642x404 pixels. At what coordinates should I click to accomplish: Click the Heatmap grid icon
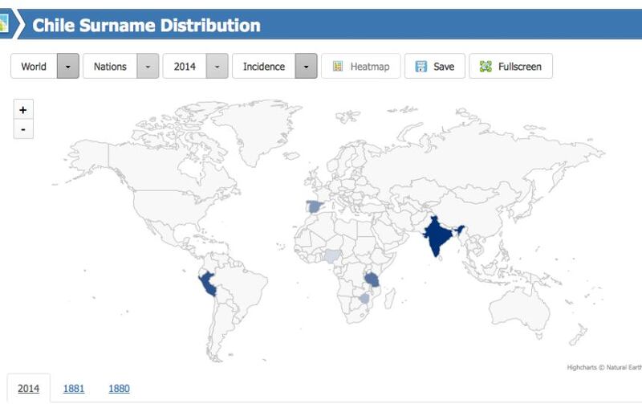pyautogui.click(x=339, y=67)
